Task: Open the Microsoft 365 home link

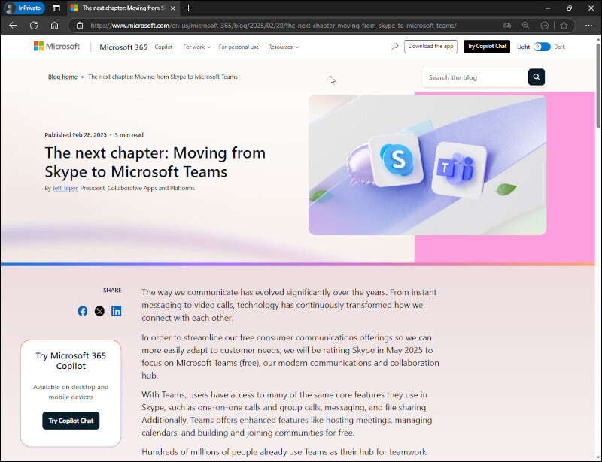Action: [123, 47]
